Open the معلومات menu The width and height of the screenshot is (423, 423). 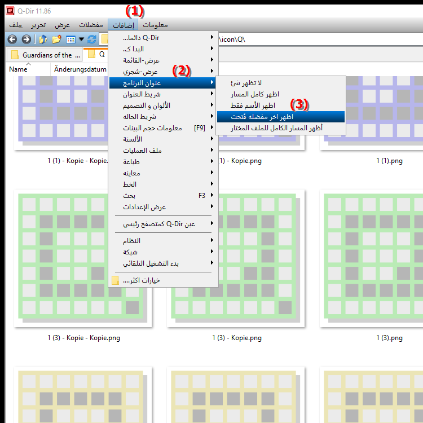pos(155,25)
